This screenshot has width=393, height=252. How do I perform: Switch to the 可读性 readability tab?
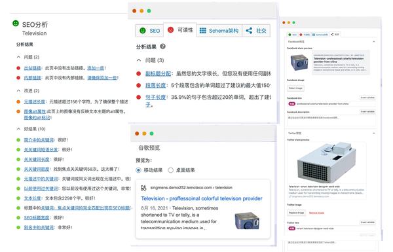coord(180,30)
